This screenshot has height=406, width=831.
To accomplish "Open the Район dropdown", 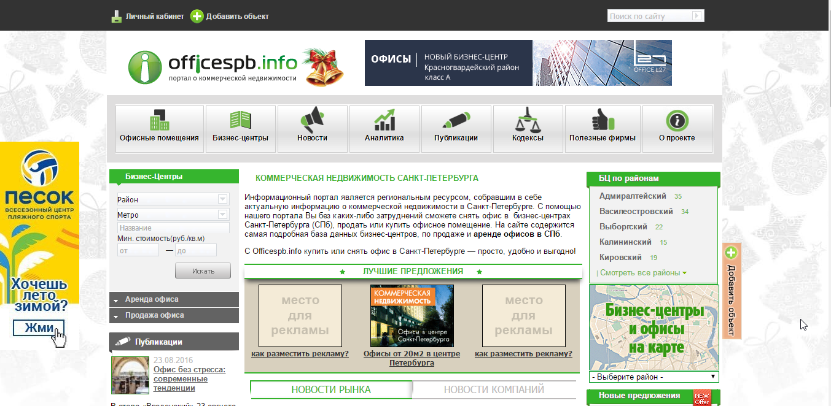I will pos(173,199).
